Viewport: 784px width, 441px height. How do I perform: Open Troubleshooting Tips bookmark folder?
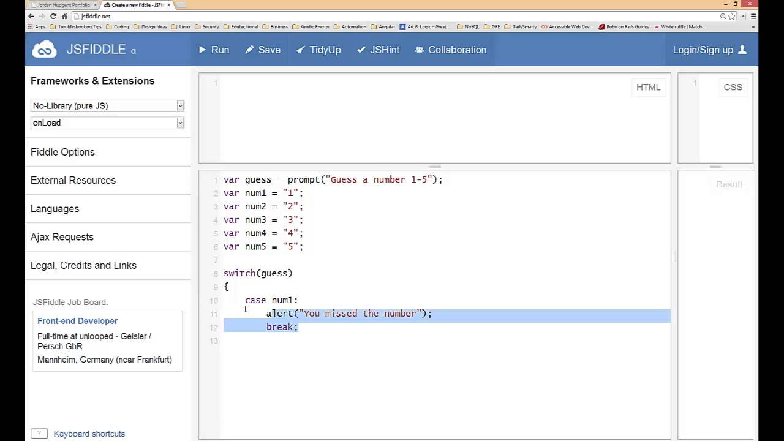pos(75,27)
